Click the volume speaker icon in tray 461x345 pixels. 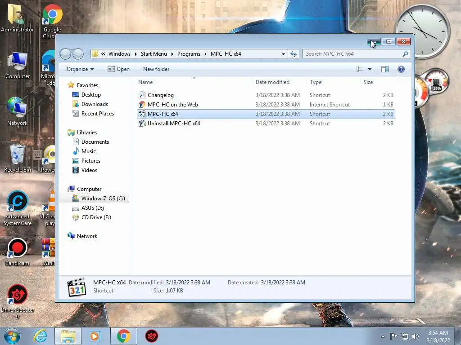pos(416,336)
